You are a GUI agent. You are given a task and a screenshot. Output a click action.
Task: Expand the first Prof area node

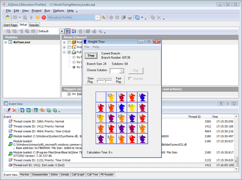(x=64, y=42)
